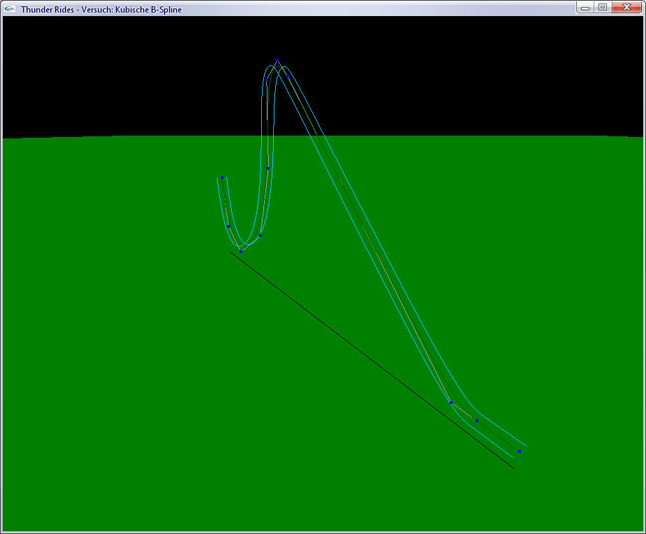The height and width of the screenshot is (534, 646).
Task: Click the rightmost control point at the track end
Action: pos(519,452)
